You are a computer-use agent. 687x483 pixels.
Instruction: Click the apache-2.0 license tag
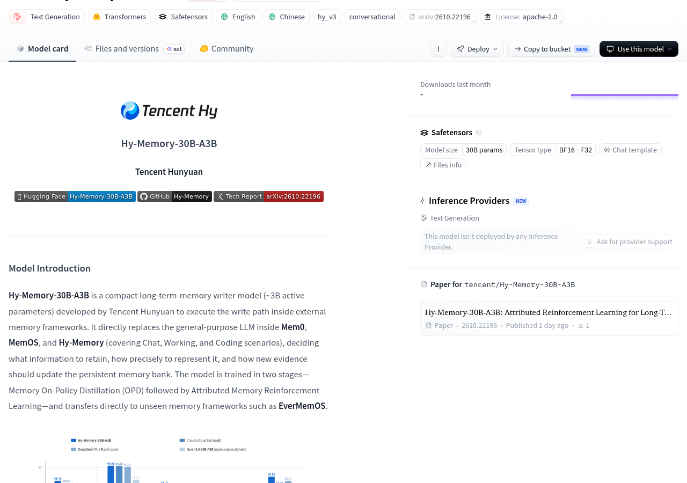(522, 17)
